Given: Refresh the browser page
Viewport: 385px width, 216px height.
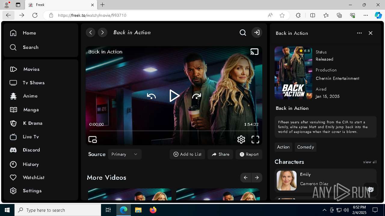Looking at the screenshot, I should click(35, 15).
